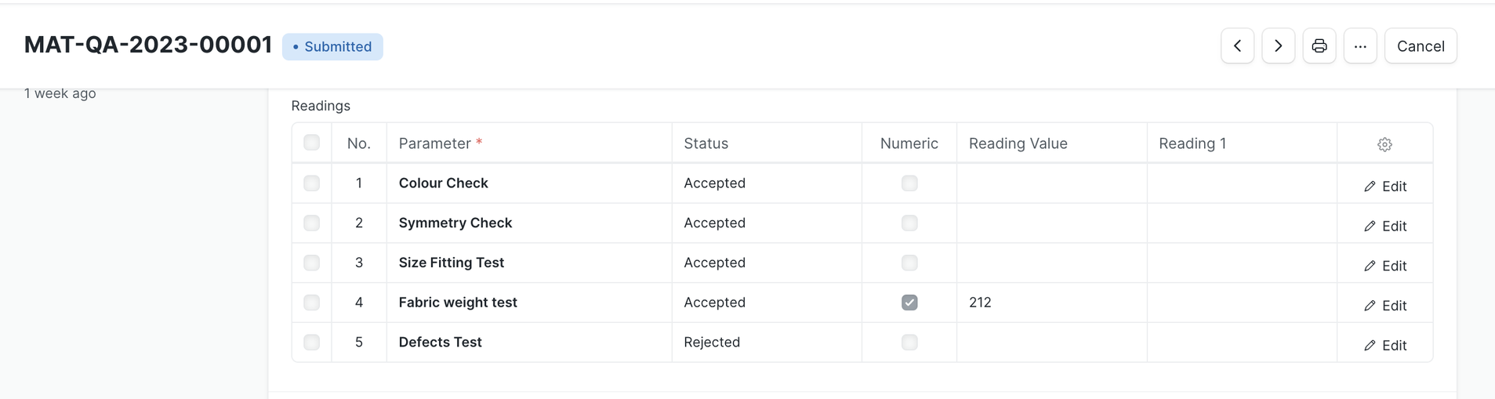The image size is (1495, 399).
Task: Open readings table column settings gear
Action: tap(1384, 144)
